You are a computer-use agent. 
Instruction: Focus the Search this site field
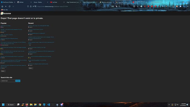8,81
